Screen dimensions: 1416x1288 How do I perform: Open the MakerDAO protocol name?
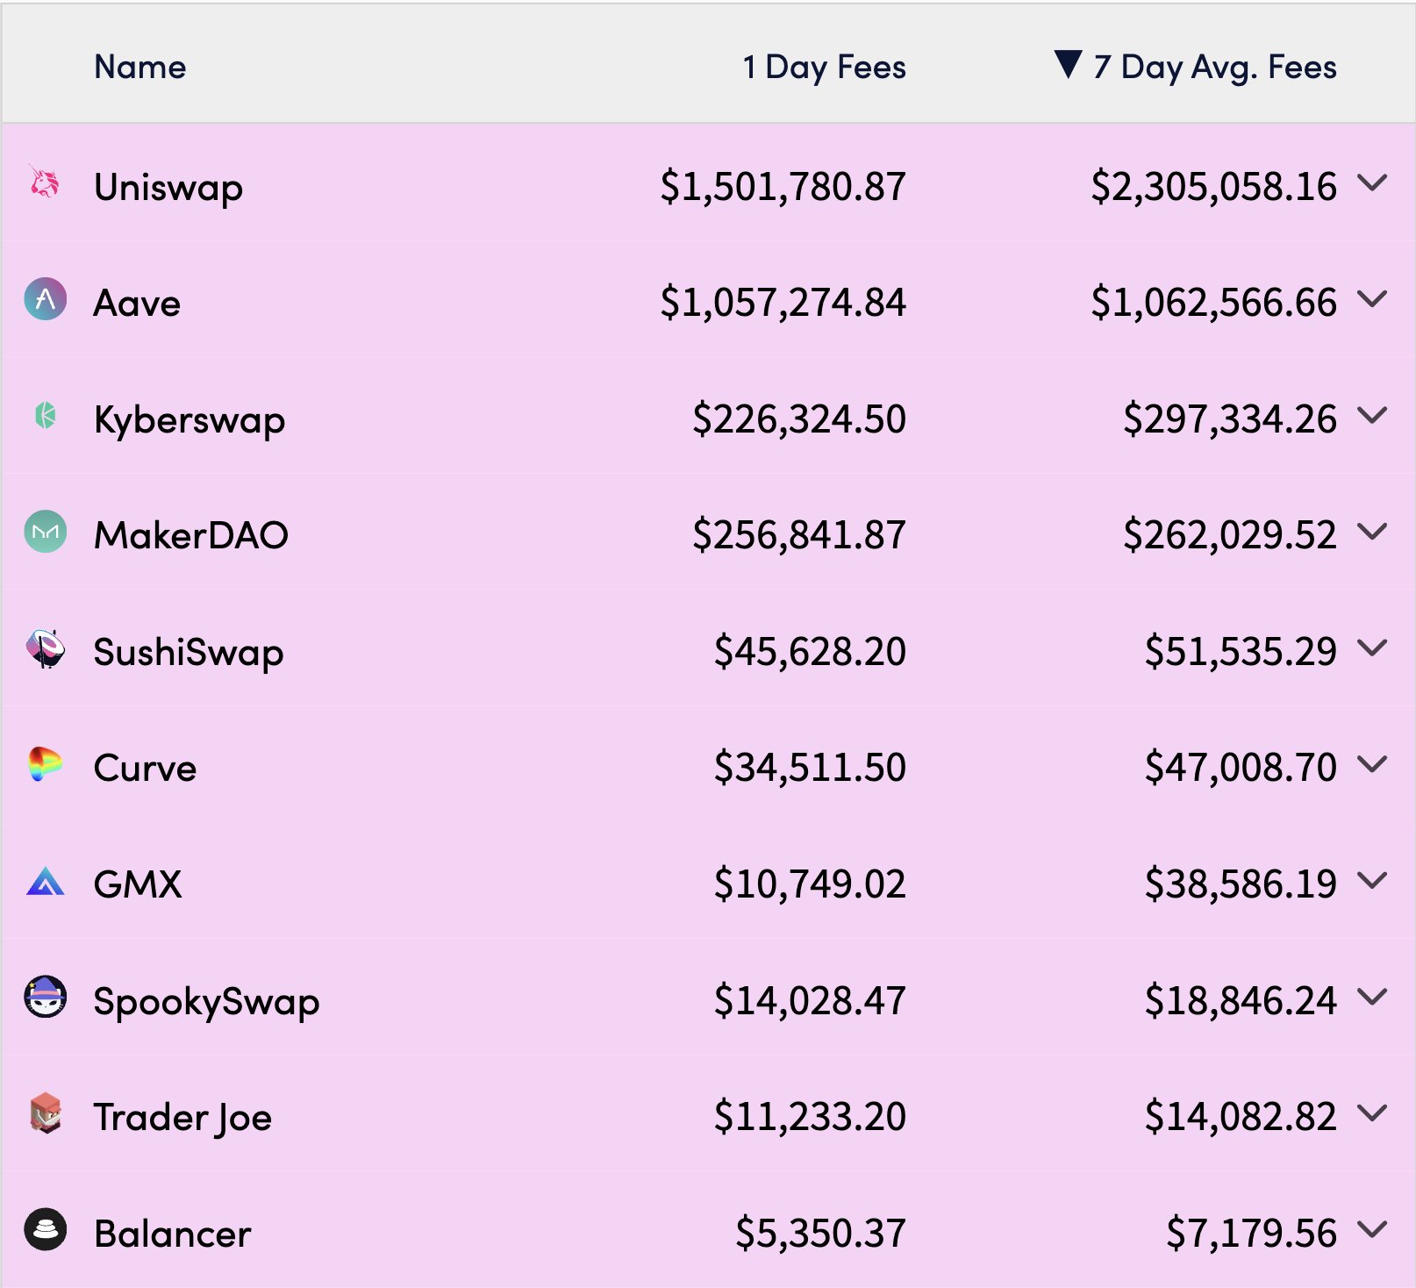tap(191, 535)
